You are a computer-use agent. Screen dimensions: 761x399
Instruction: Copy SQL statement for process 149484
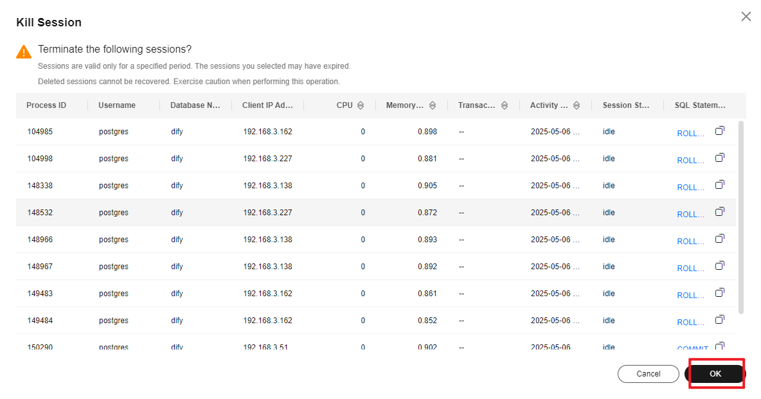(720, 319)
